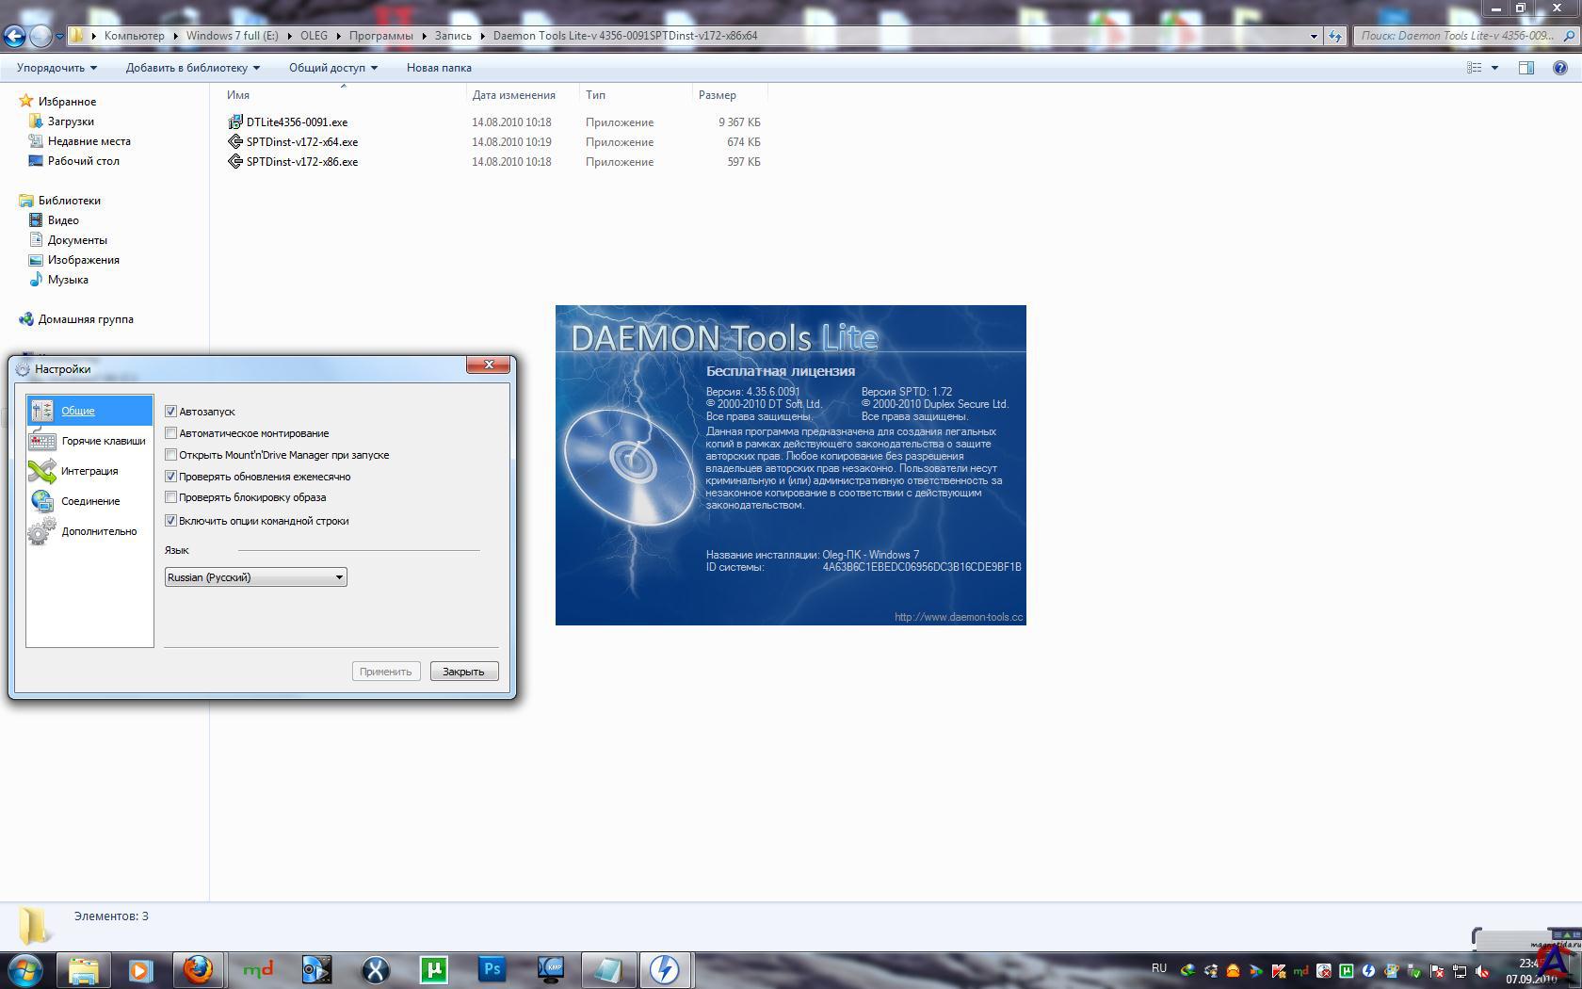Select the Интеграция settings section
Viewport: 1582px width, 989px height.
(89, 471)
